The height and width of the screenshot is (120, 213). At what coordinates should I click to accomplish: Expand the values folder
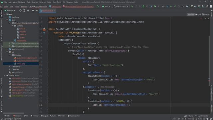click(10, 69)
